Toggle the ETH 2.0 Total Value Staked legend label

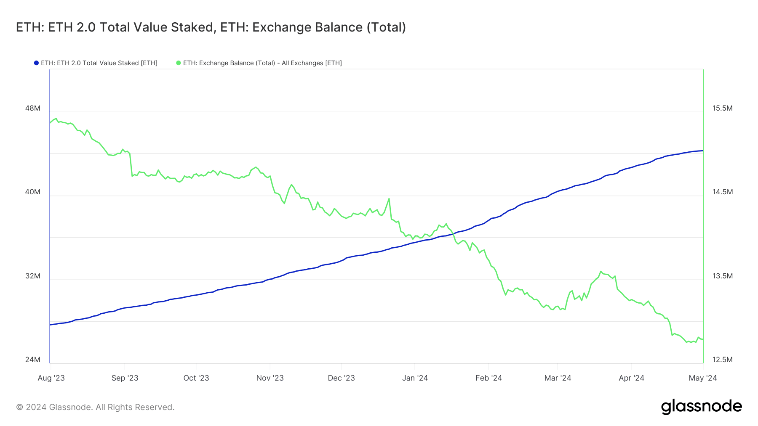click(99, 63)
